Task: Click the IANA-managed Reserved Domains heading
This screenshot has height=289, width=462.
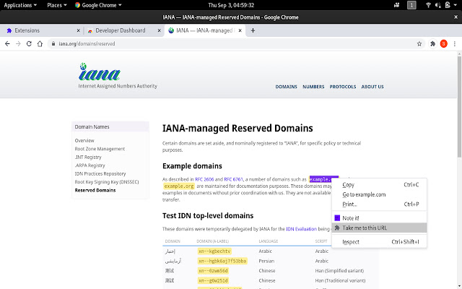Action: point(237,129)
